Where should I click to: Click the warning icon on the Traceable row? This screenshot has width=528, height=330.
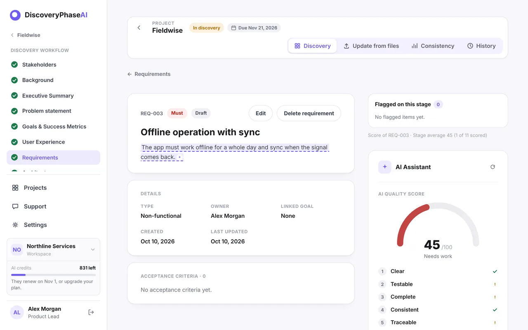495,323
